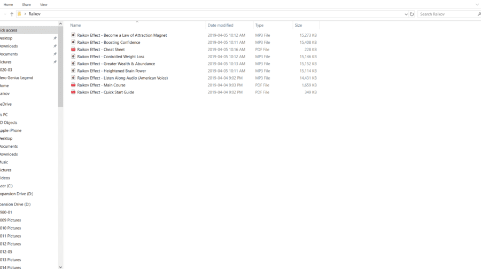This screenshot has height=269, width=481.
Task: Click the MP3 icon of Become a Law of Attraction Magnet
Action: click(73, 35)
